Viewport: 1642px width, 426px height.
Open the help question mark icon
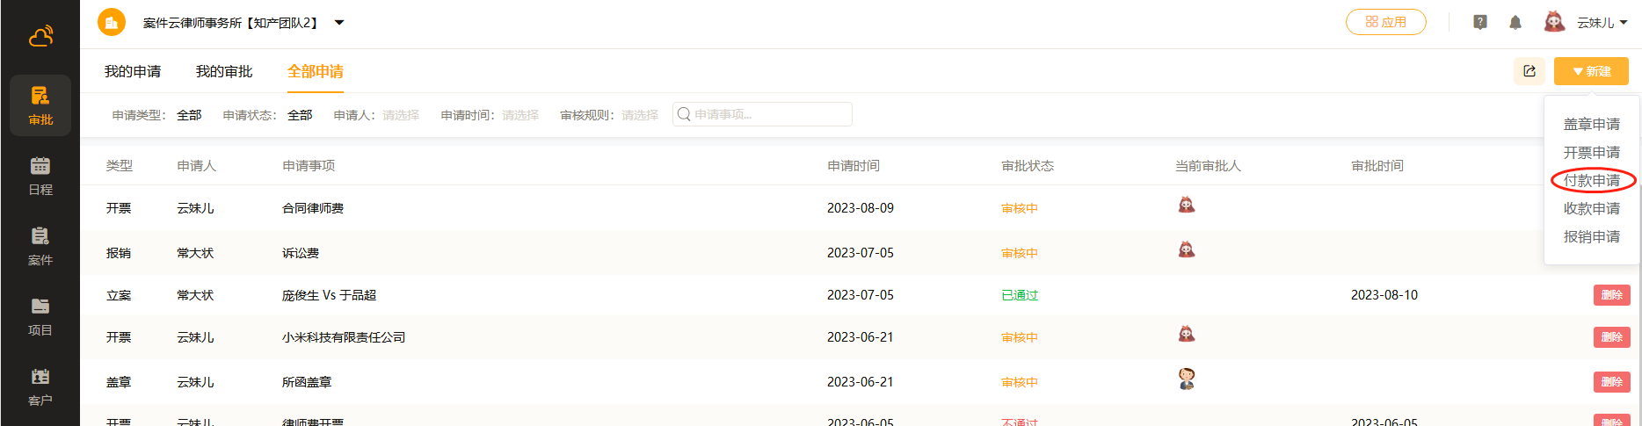[1480, 23]
